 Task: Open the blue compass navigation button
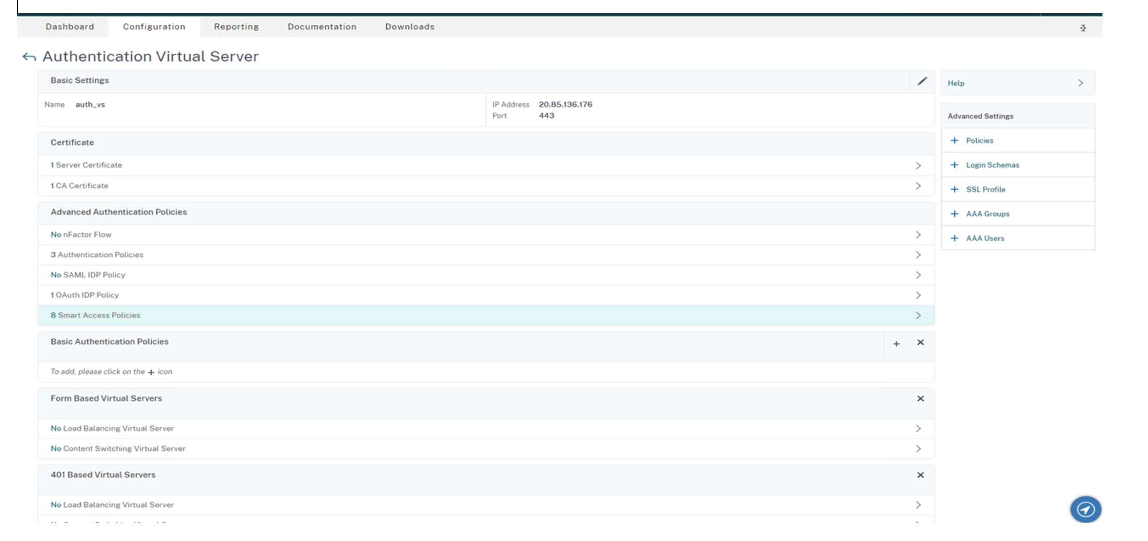[x=1085, y=509]
